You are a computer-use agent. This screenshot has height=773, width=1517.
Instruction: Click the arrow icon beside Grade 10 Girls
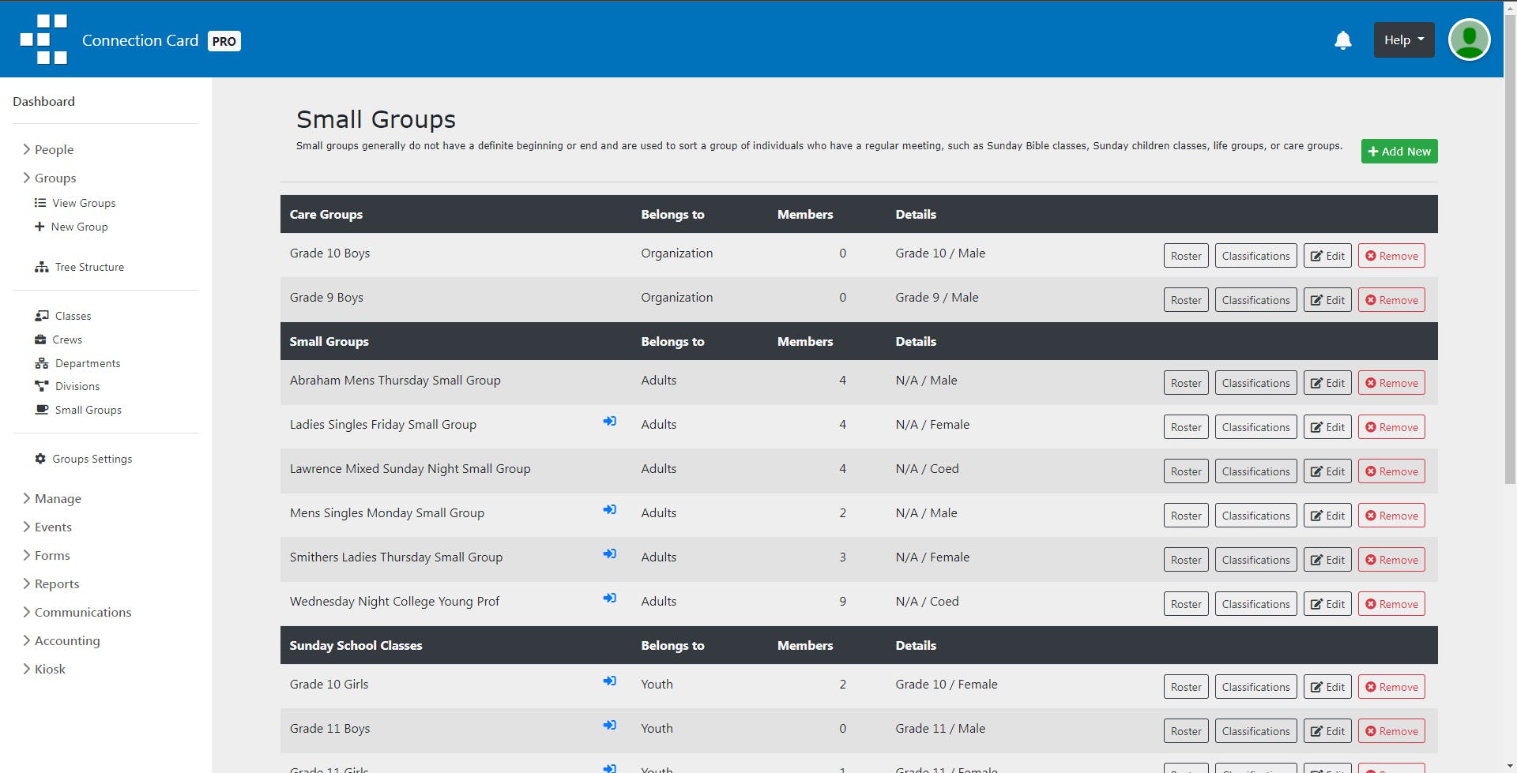click(x=609, y=681)
